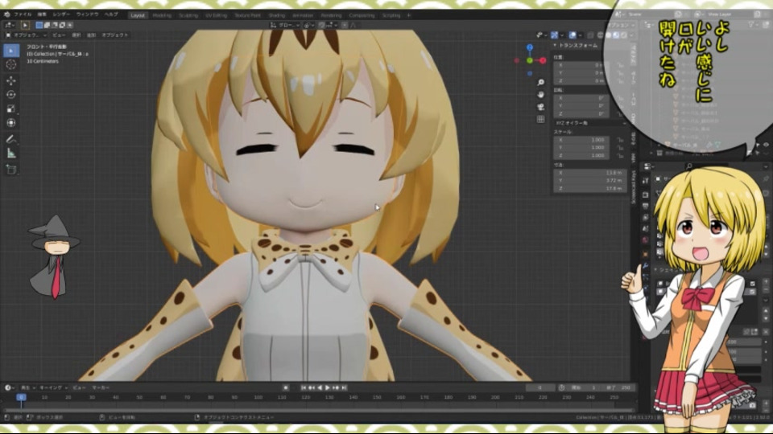Toggle the camera view icon

pyautogui.click(x=541, y=107)
